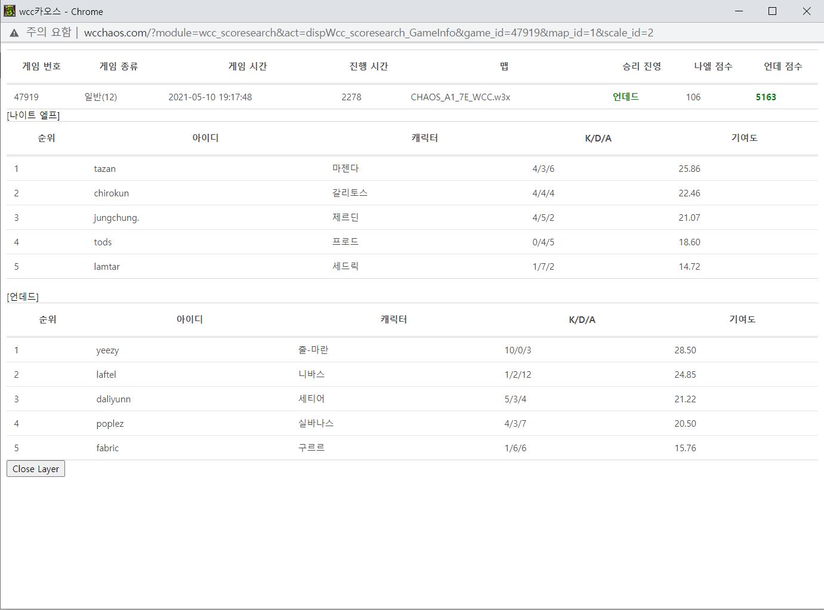Click the [나이트 엘프] section label

33,115
